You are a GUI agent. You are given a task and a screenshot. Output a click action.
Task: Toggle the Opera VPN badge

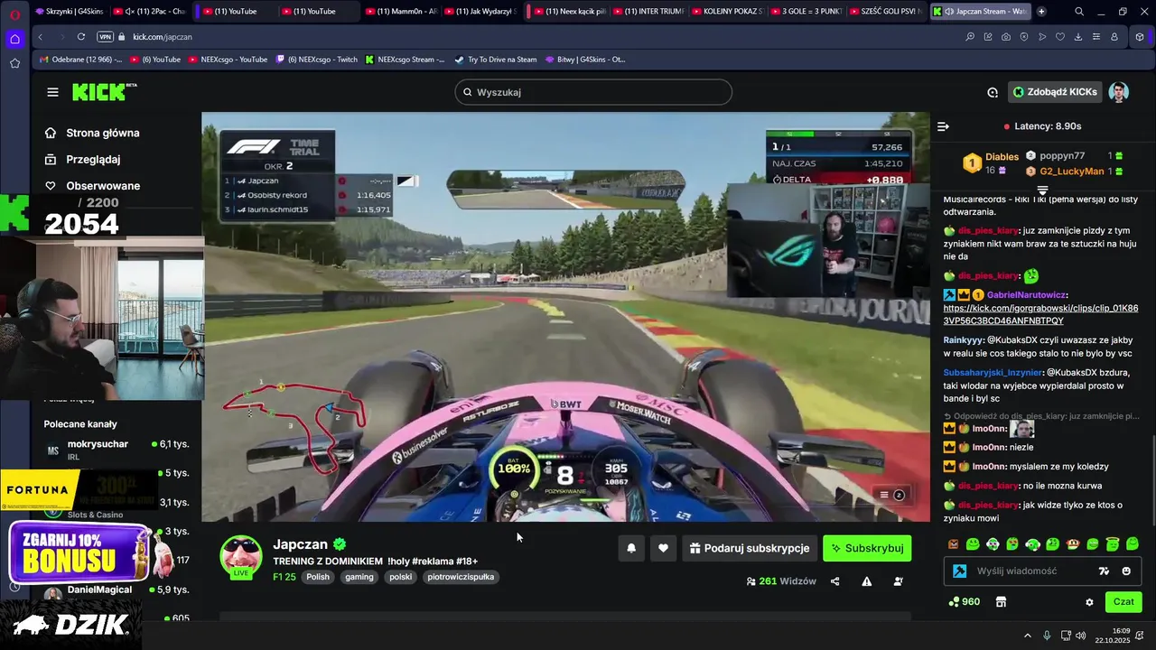(x=105, y=37)
